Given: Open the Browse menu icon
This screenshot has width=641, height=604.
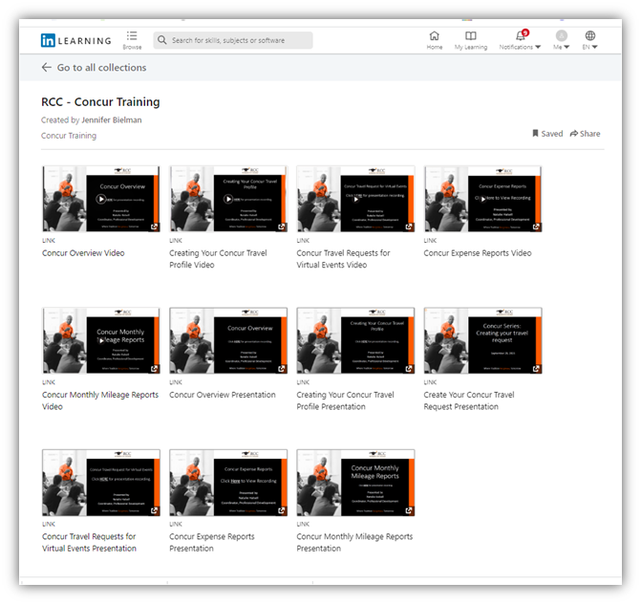Looking at the screenshot, I should (132, 35).
